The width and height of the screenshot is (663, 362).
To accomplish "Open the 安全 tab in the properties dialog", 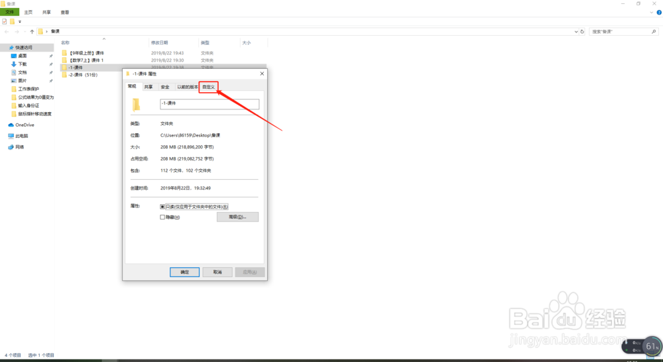I will point(165,87).
